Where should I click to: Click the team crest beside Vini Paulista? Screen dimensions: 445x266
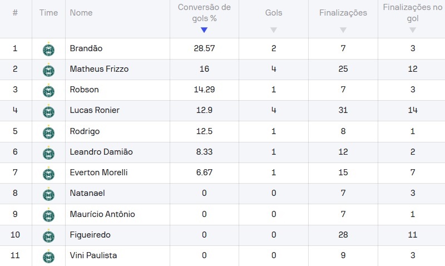pyautogui.click(x=48, y=257)
